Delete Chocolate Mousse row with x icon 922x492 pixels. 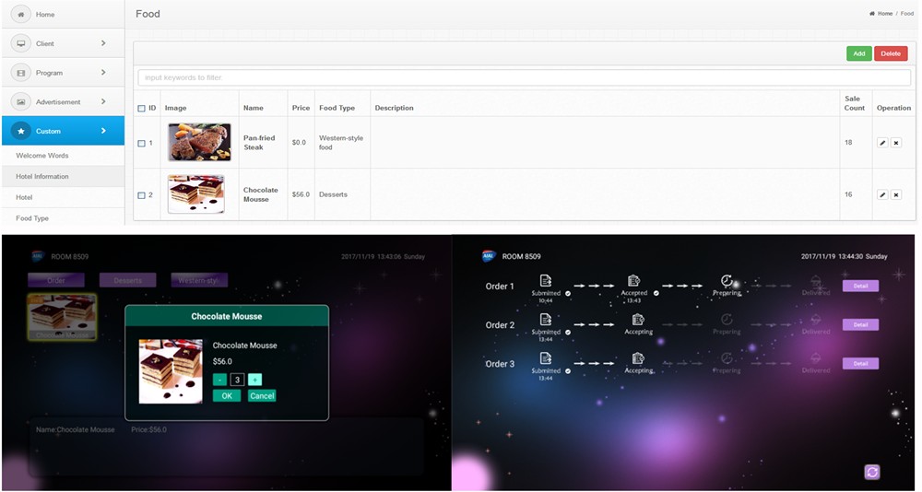(895, 194)
